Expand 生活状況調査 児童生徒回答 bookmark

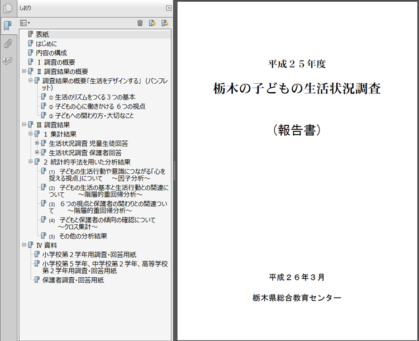point(37,144)
